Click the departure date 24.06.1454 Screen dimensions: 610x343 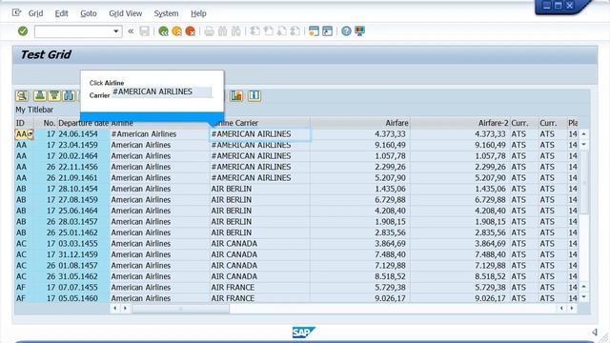78,134
